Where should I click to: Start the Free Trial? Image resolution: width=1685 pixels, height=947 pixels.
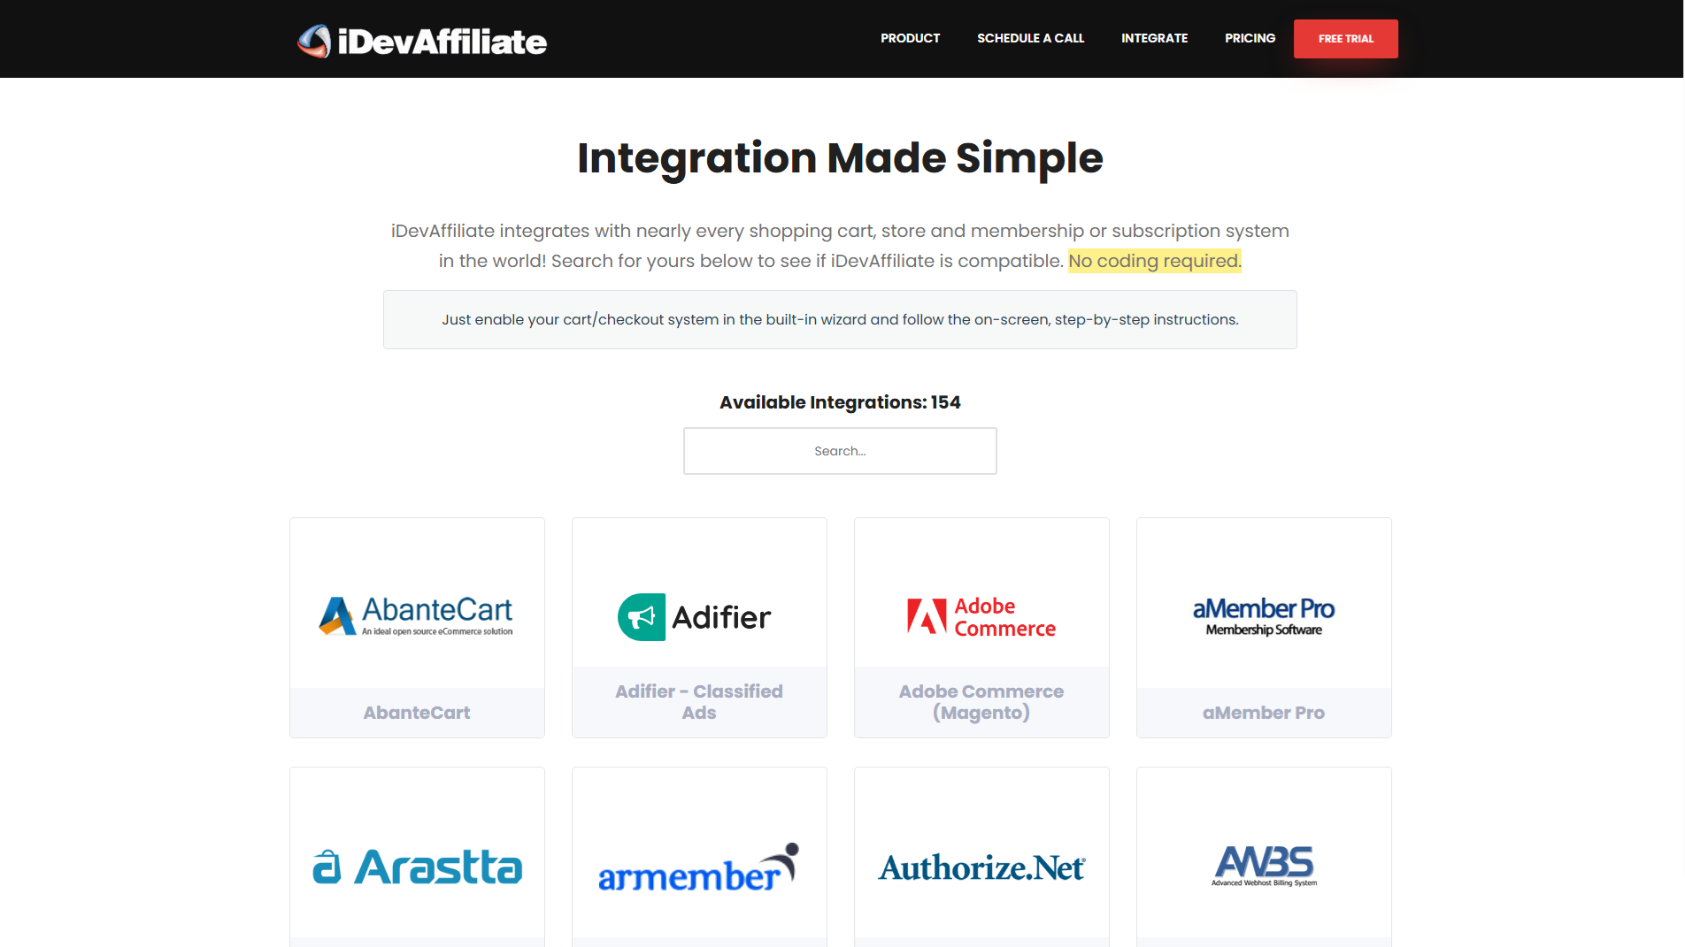[x=1345, y=39]
